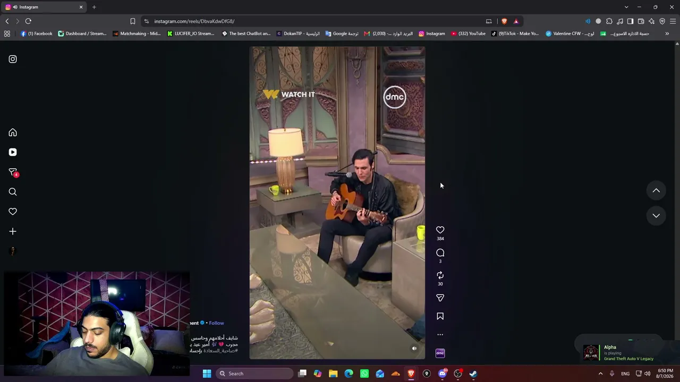Open Notifications heart in the sidebar
This screenshot has width=680, height=382.
(13, 212)
